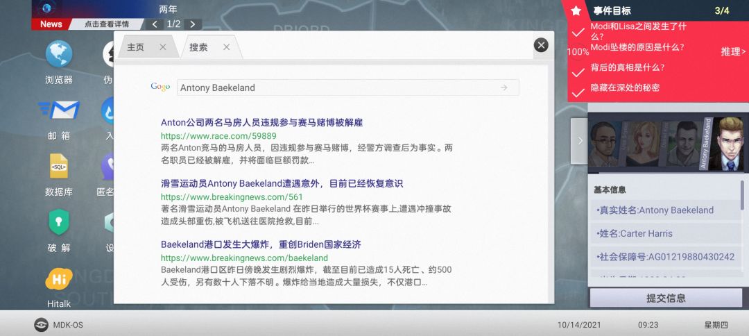The height and width of the screenshot is (336, 749).
Task: Click the red News label
Action: [51, 24]
